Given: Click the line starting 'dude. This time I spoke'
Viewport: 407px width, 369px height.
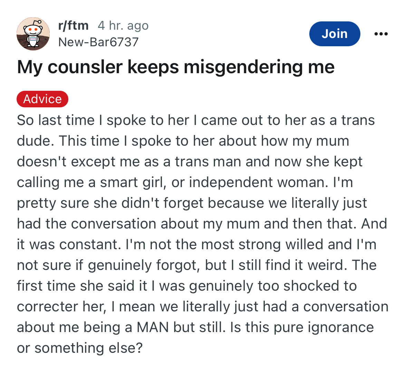Looking at the screenshot, I should click(183, 141).
